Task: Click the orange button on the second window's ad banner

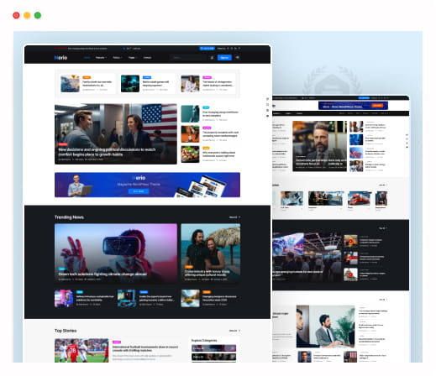Action: (377, 106)
